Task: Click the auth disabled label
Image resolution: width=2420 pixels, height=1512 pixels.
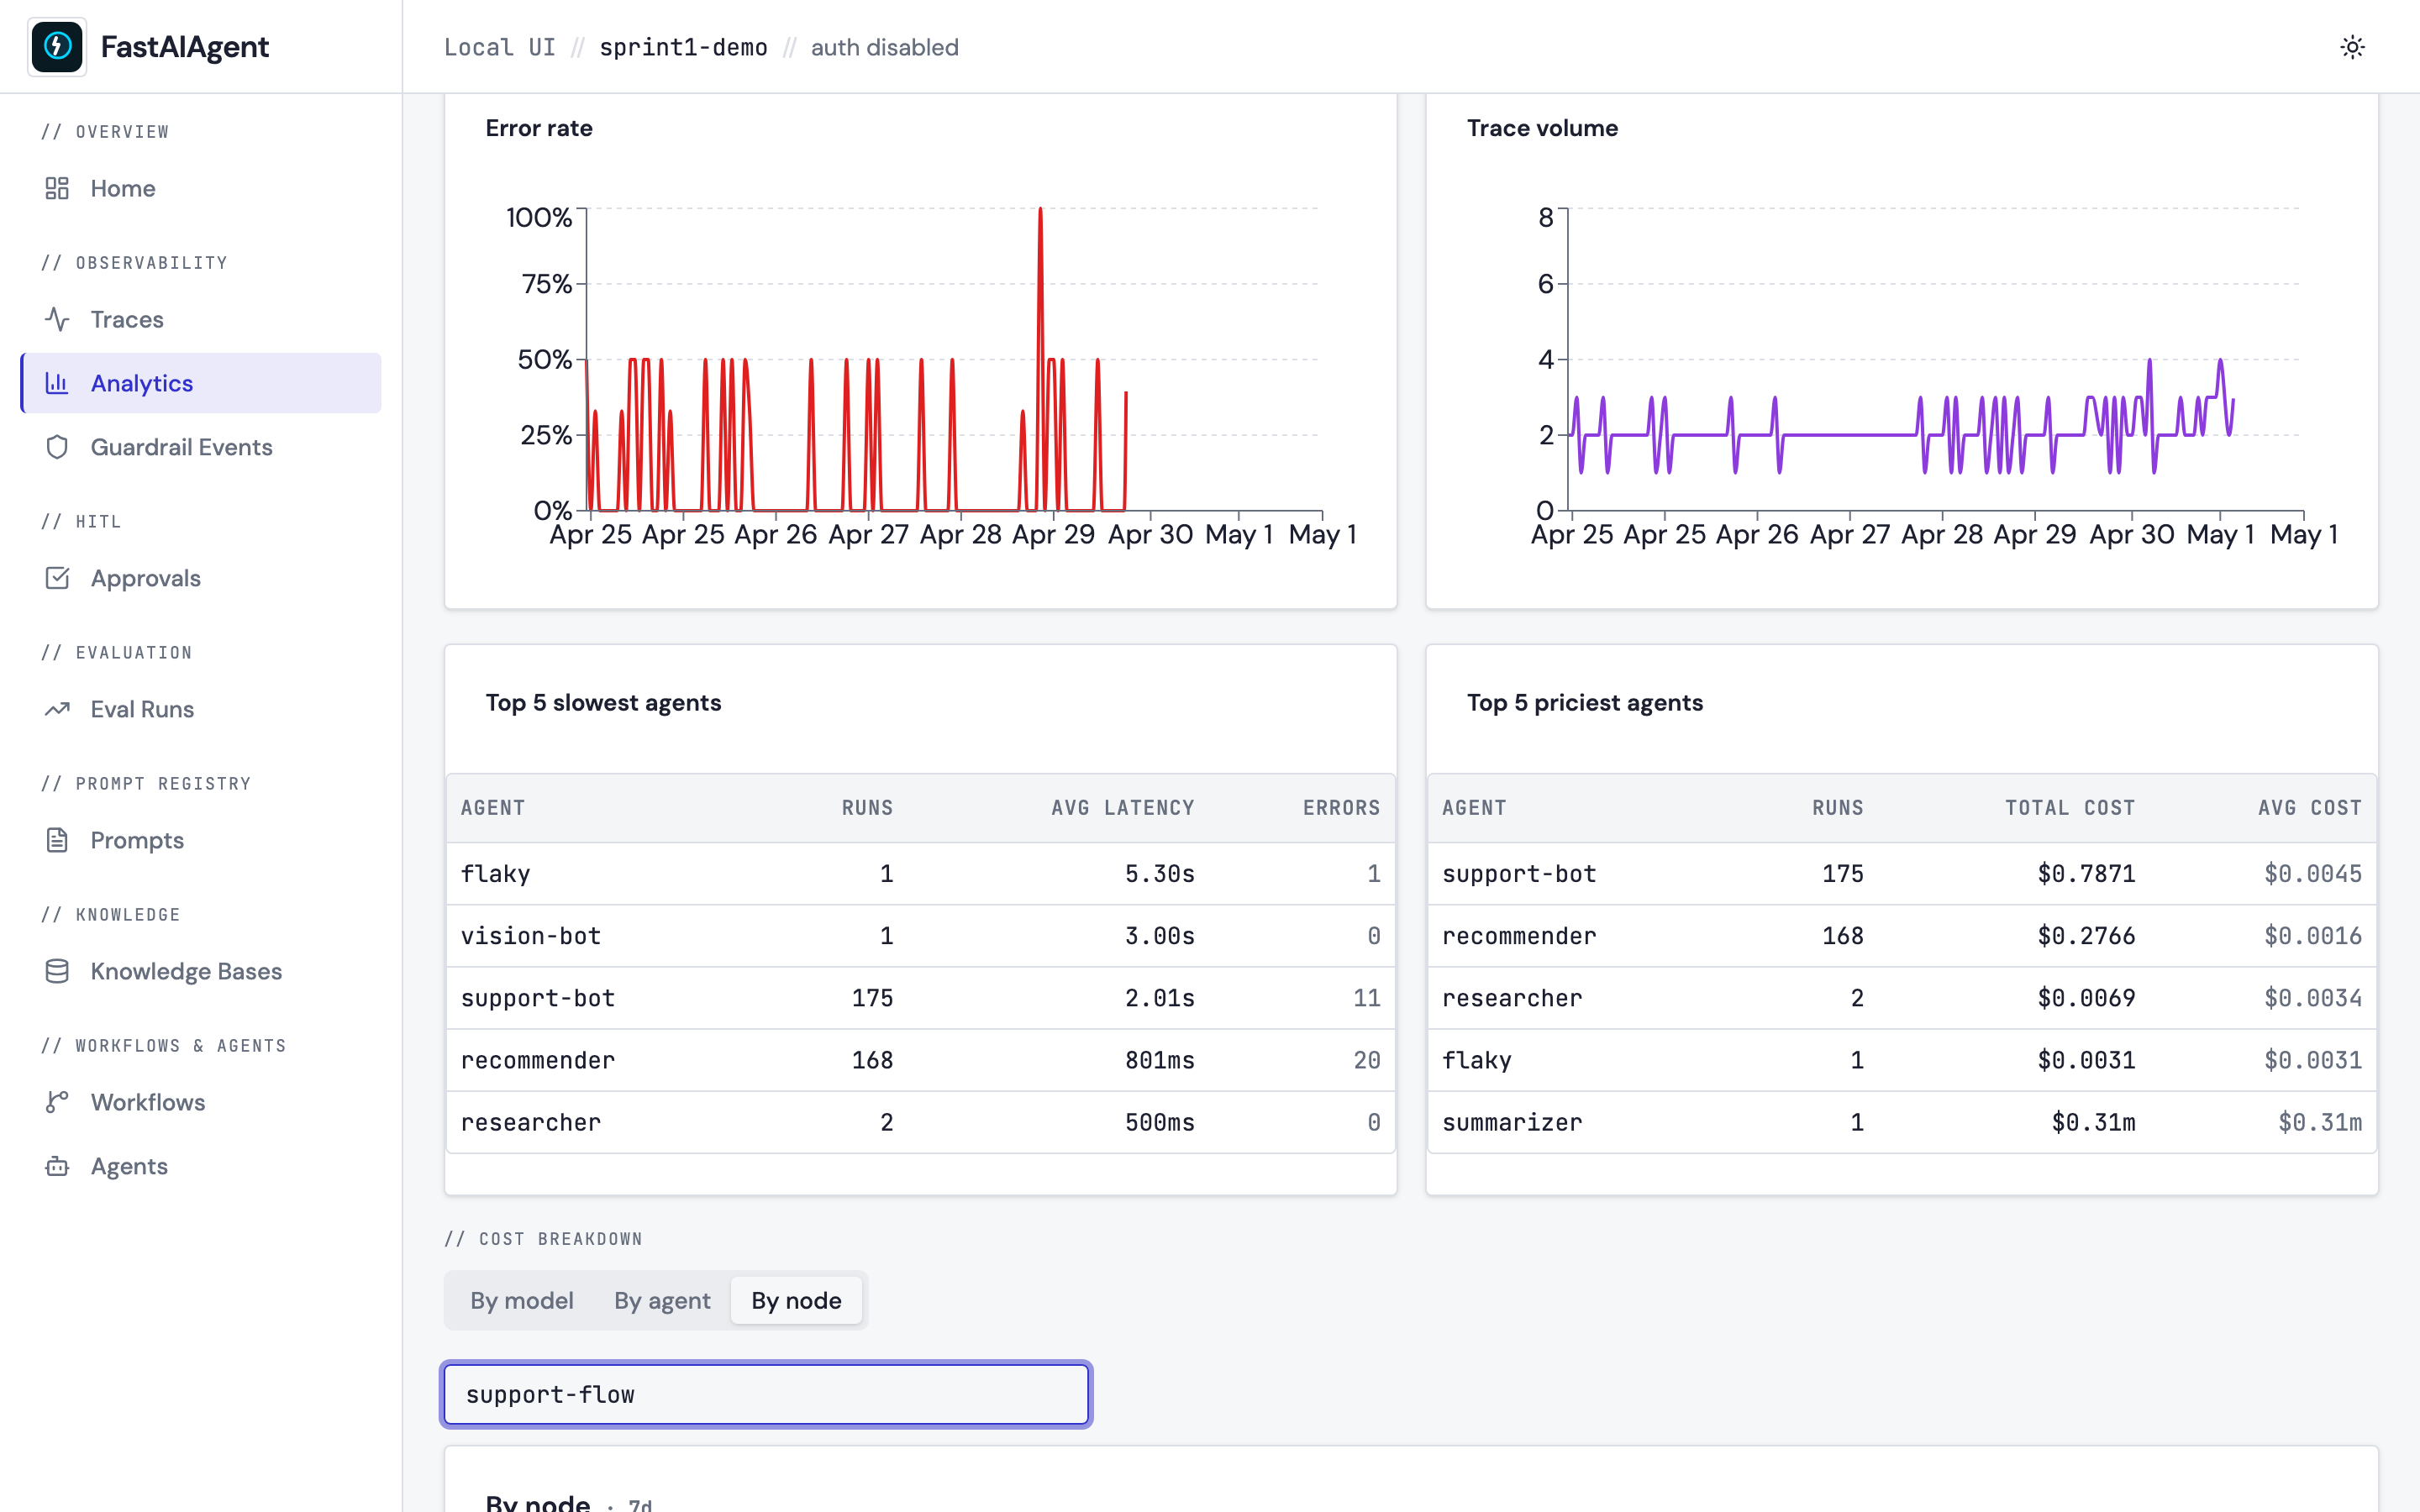Action: point(884,47)
